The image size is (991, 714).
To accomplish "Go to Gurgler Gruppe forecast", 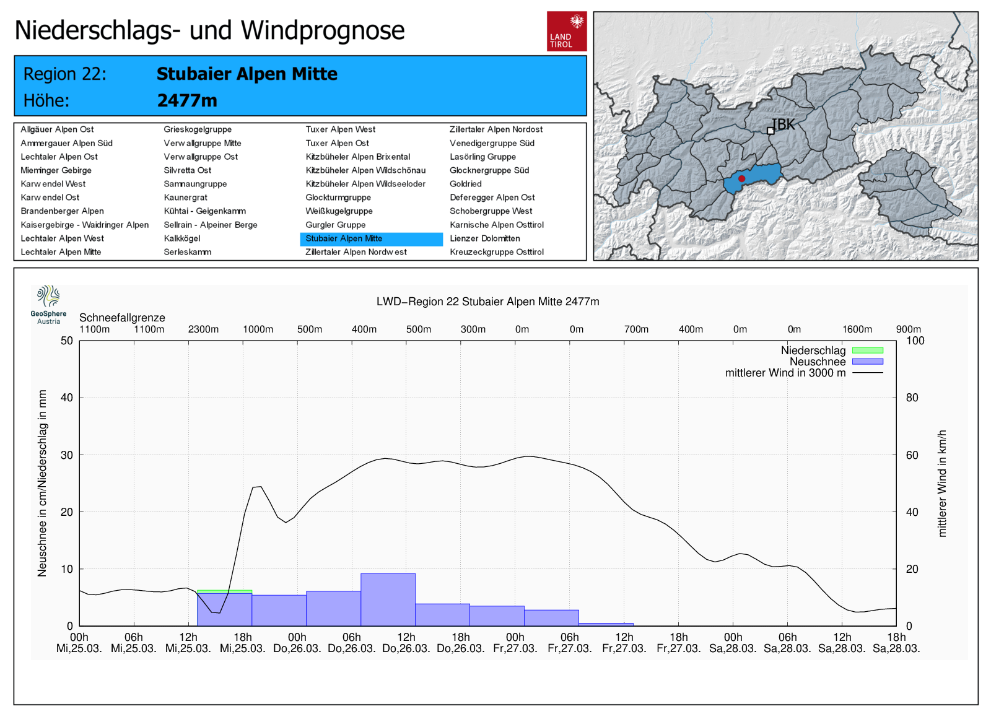I will tap(336, 225).
